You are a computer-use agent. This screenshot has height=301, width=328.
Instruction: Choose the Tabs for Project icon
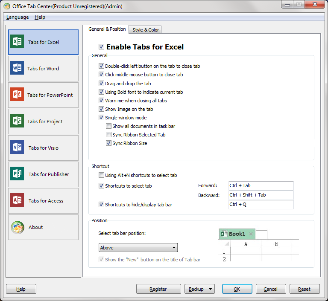point(17,121)
